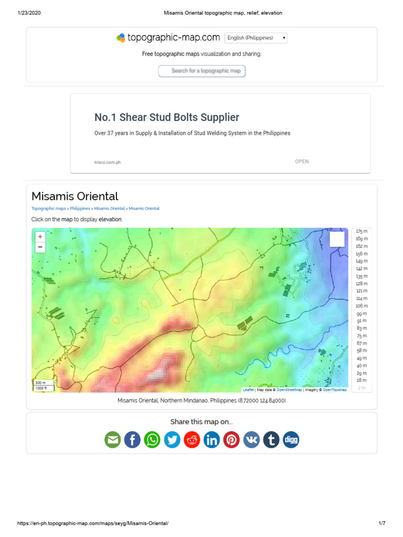The height and width of the screenshot is (537, 403).
Task: Click the 'Misamis Oriental' page heading
Action: point(75,196)
